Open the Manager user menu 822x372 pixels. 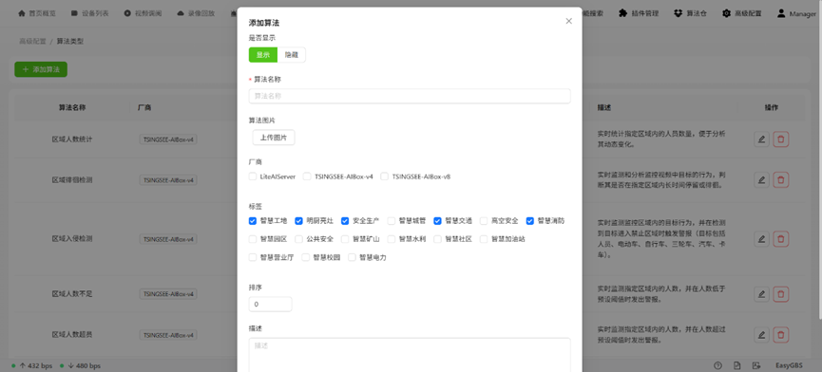[796, 13]
